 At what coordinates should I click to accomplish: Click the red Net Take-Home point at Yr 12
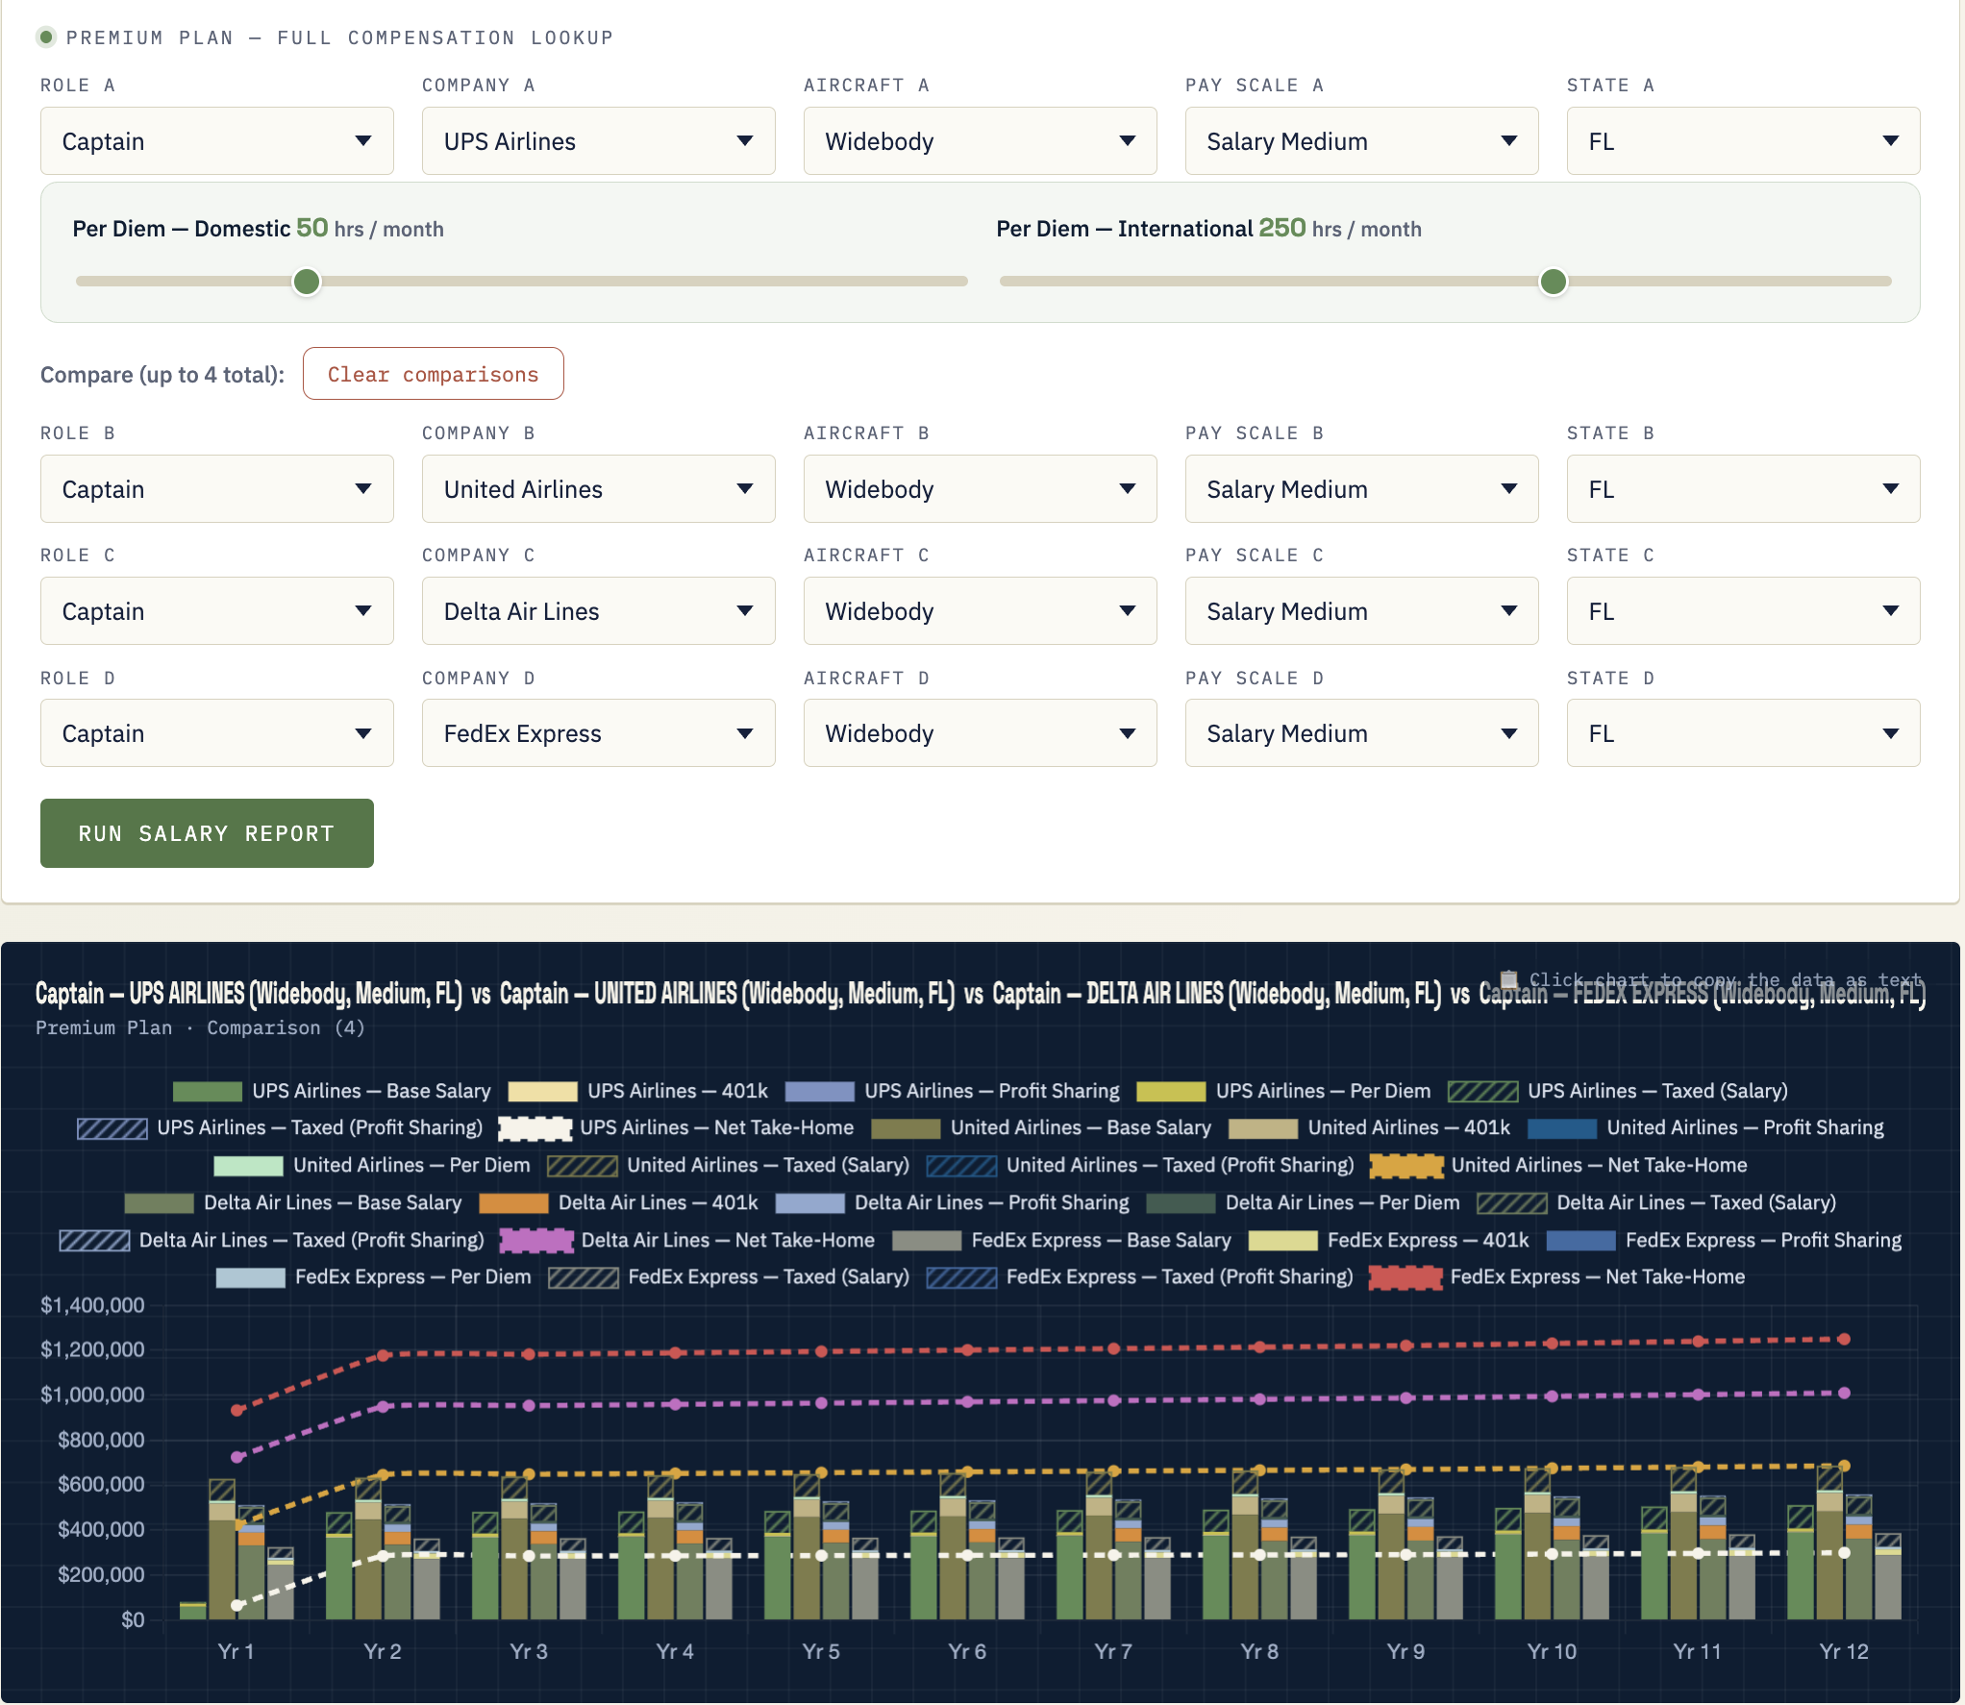pos(1844,1339)
